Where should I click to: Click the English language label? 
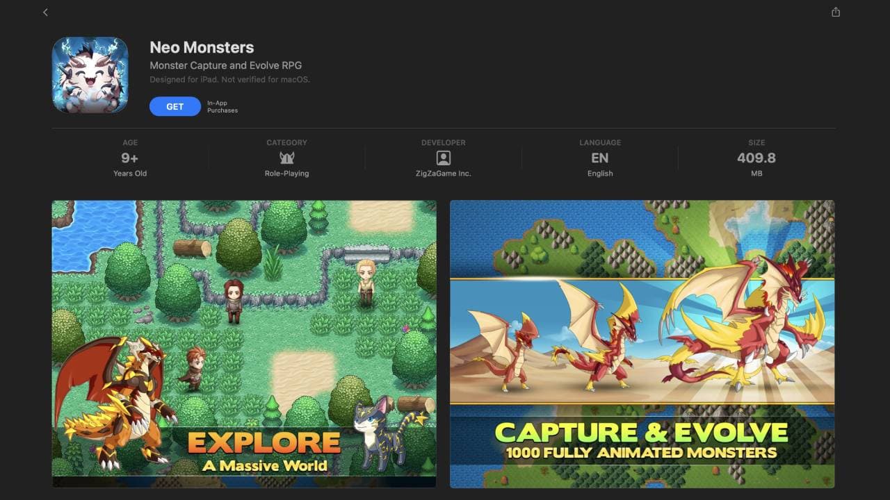click(600, 174)
